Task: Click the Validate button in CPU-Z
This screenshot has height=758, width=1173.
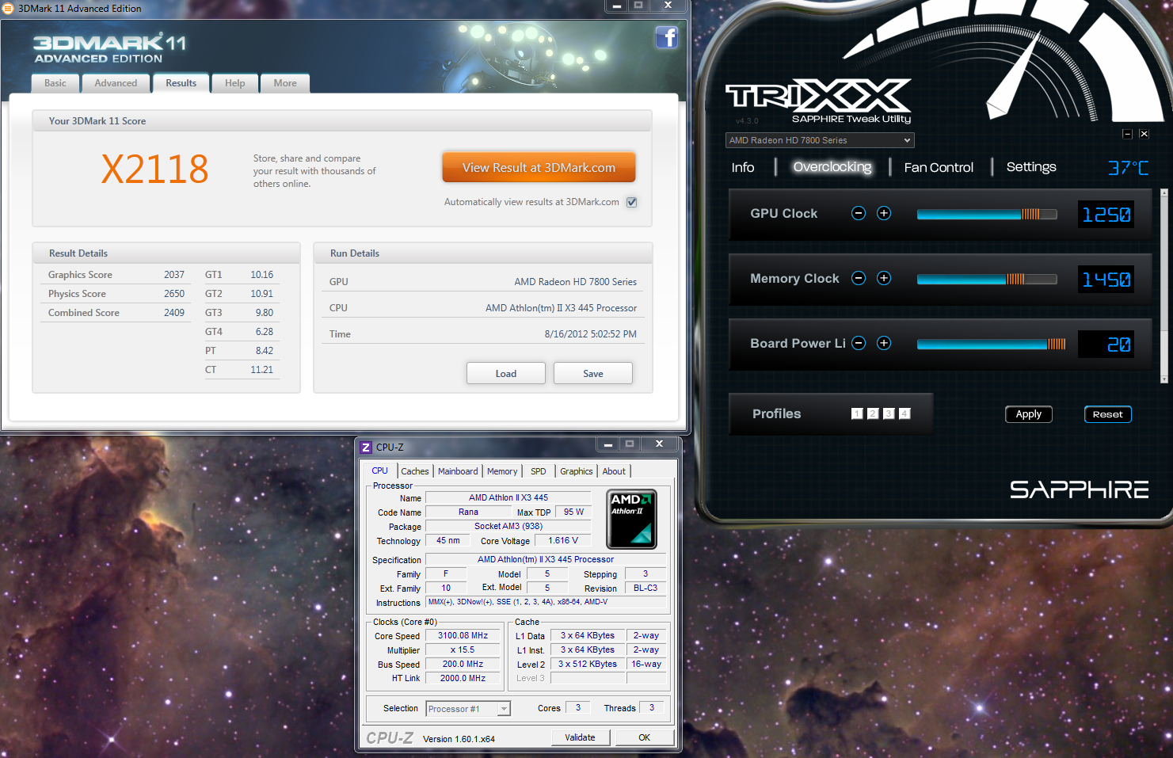Action: pyautogui.click(x=581, y=737)
